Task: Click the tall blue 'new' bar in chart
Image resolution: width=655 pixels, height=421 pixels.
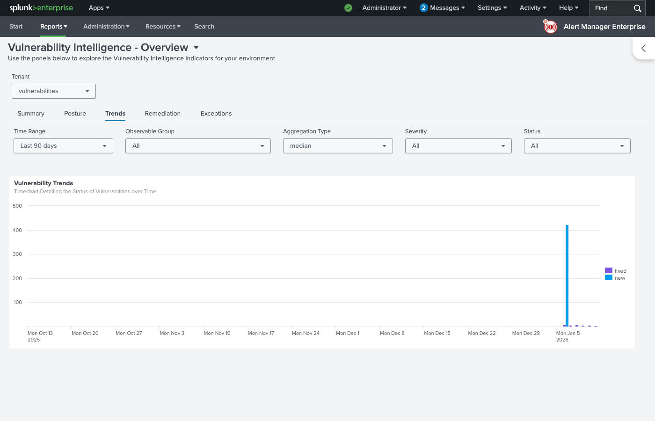Action: coord(567,276)
